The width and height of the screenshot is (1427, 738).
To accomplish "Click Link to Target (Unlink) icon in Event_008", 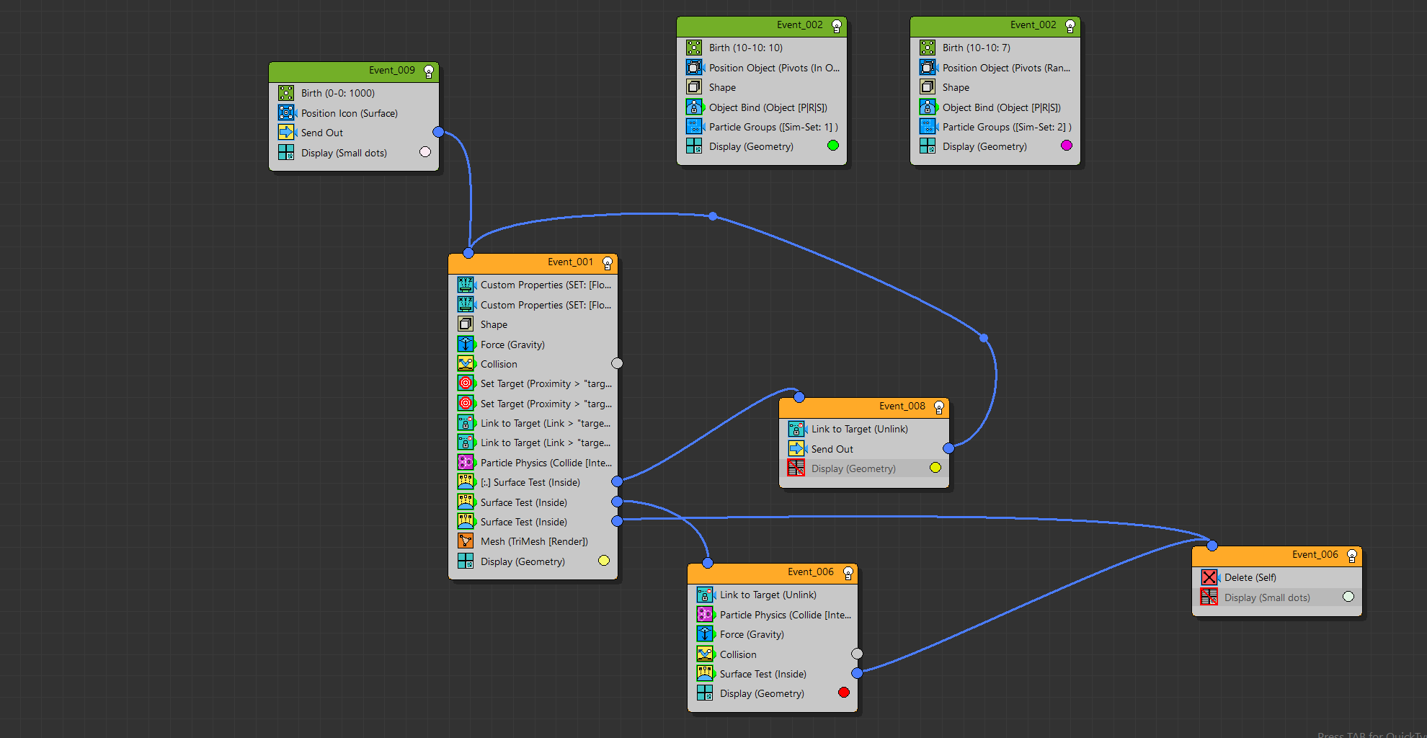I will [796, 429].
